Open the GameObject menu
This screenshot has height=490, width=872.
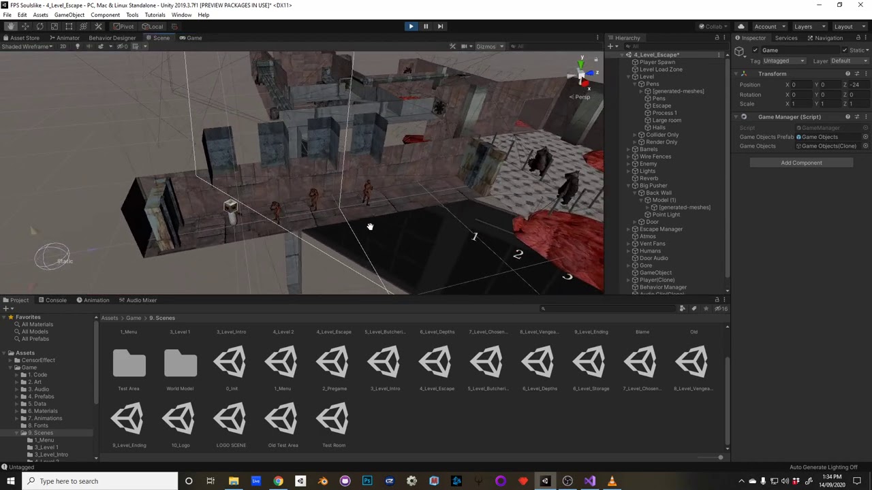click(69, 15)
